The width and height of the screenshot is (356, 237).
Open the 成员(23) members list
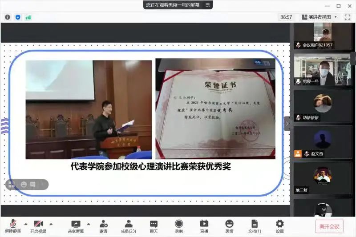[x=129, y=226]
